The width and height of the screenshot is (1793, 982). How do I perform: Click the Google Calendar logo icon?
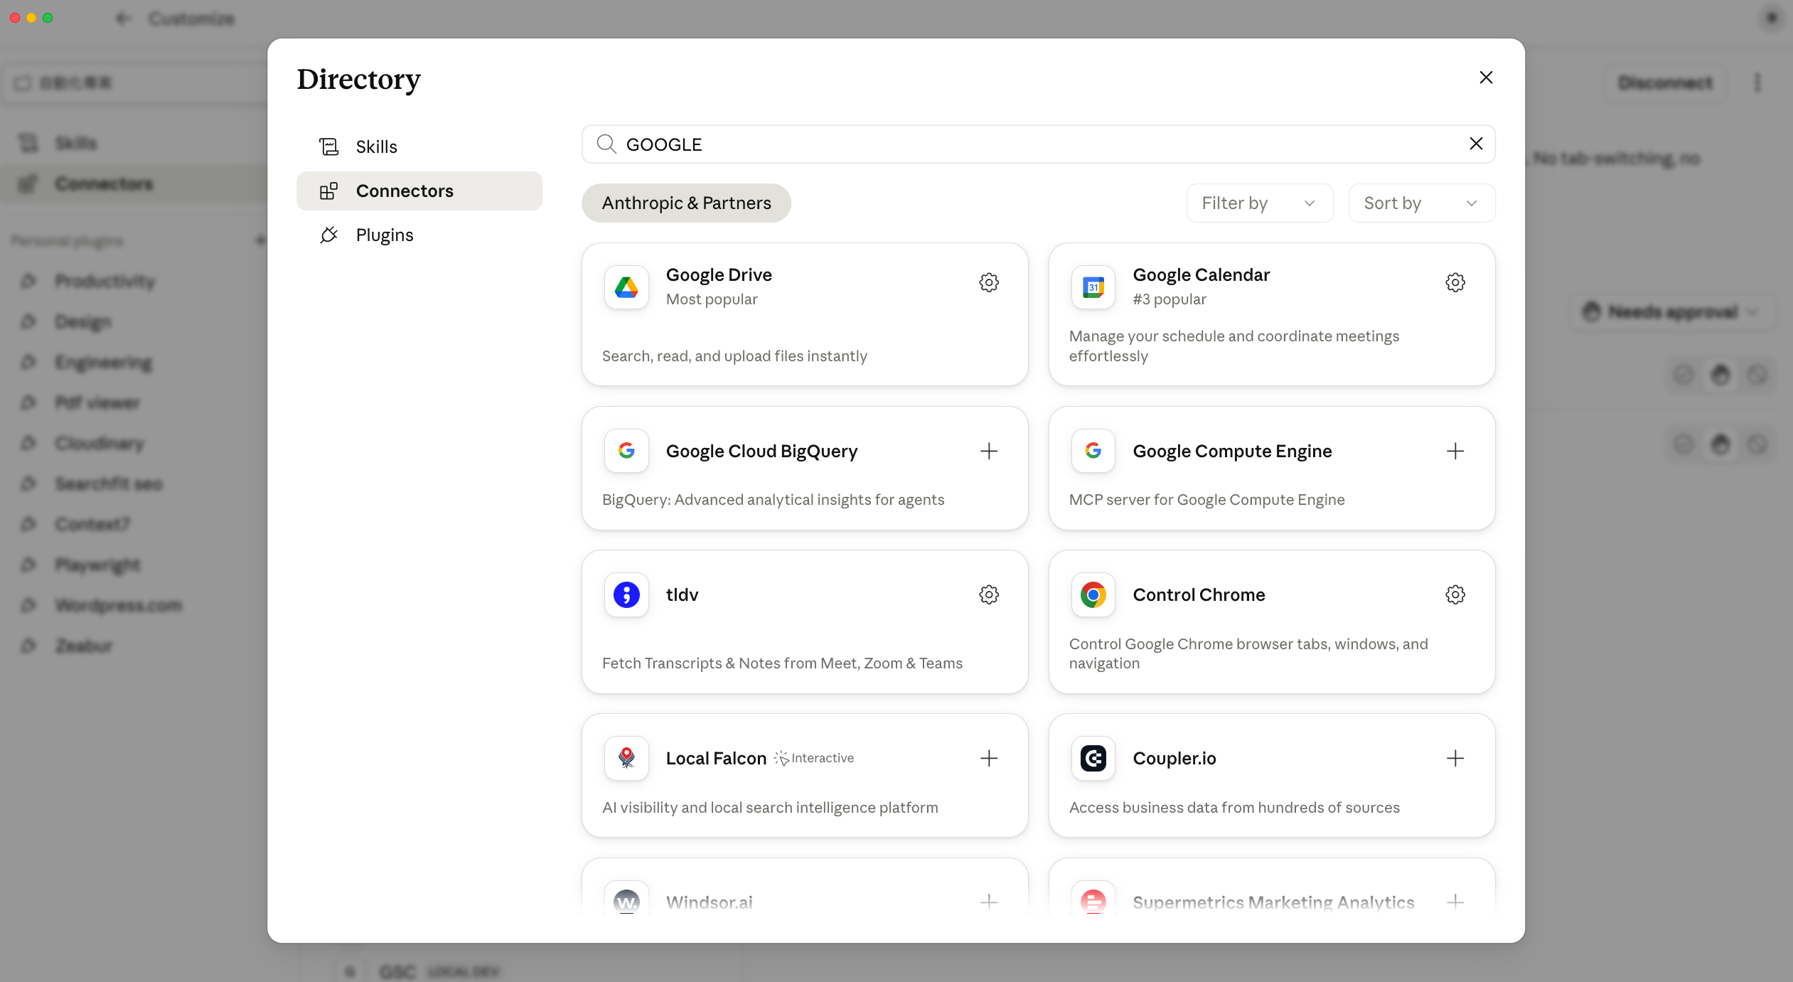coord(1093,287)
